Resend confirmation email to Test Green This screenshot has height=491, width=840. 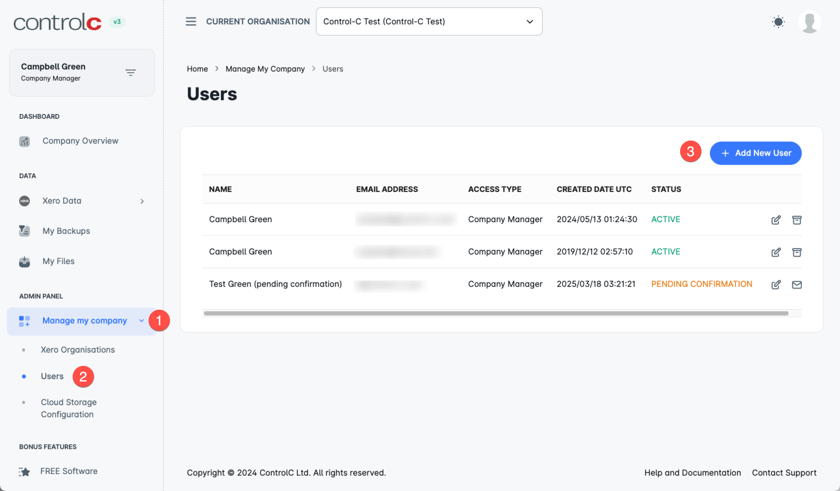[x=797, y=284]
